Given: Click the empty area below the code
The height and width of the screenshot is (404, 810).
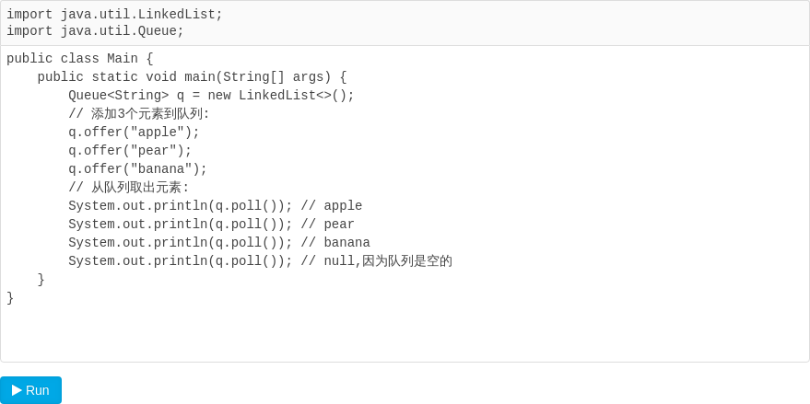Looking at the screenshot, I should [405, 333].
